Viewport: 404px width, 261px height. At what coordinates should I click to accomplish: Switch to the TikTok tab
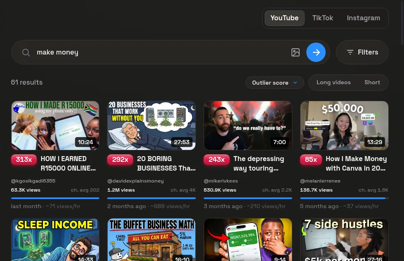pos(322,18)
